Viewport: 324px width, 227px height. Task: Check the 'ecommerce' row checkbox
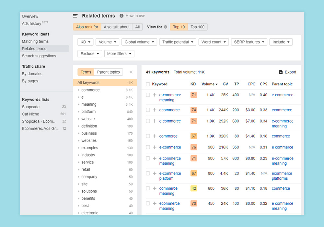pyautogui.click(x=148, y=110)
